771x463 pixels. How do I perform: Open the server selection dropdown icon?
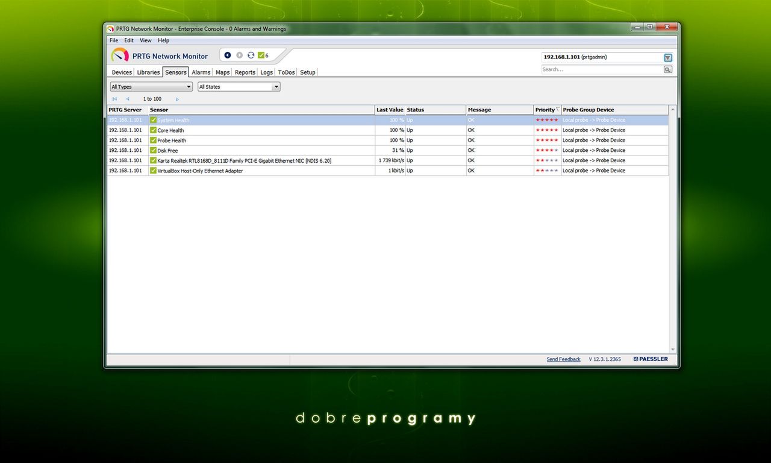[x=668, y=58]
